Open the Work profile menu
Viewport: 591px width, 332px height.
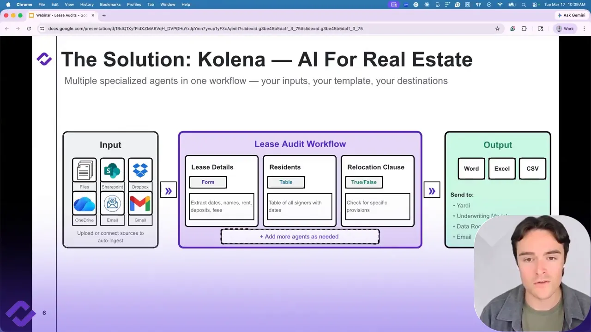pyautogui.click(x=564, y=29)
